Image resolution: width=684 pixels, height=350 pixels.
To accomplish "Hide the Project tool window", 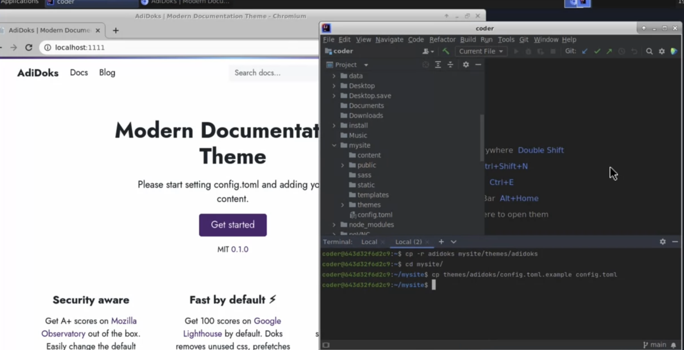I will (479, 65).
